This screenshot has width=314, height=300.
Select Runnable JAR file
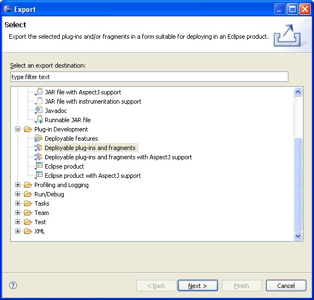tap(68, 120)
